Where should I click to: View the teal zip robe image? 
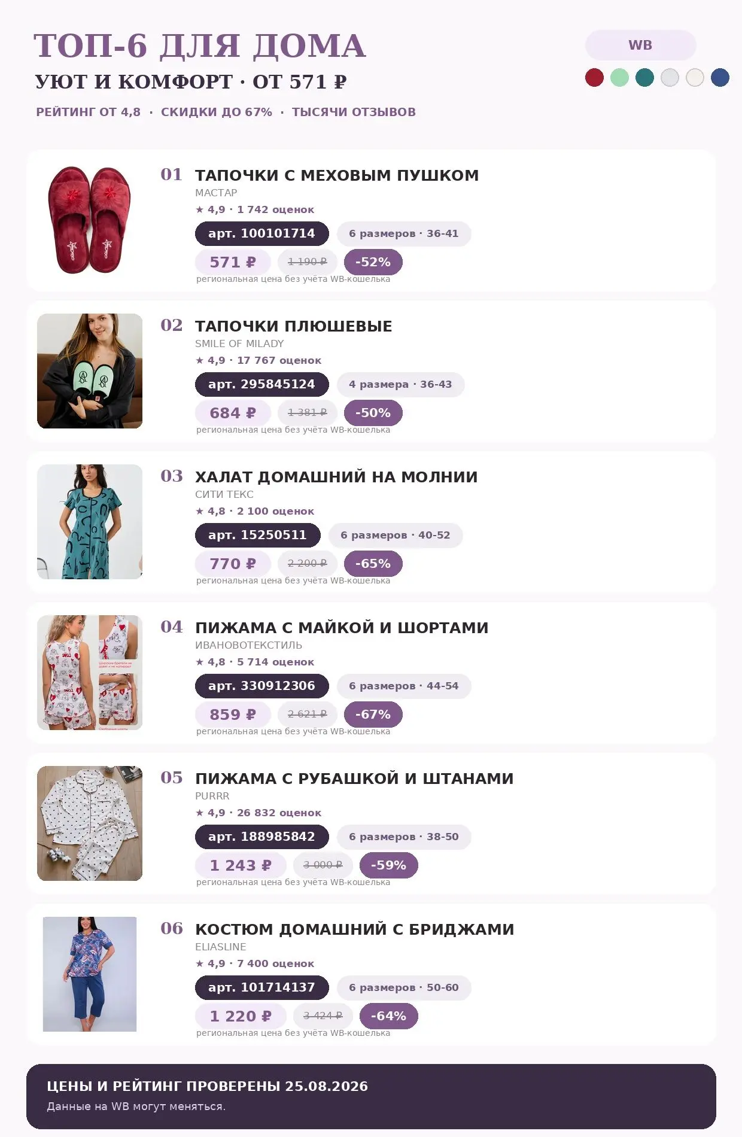(x=90, y=522)
